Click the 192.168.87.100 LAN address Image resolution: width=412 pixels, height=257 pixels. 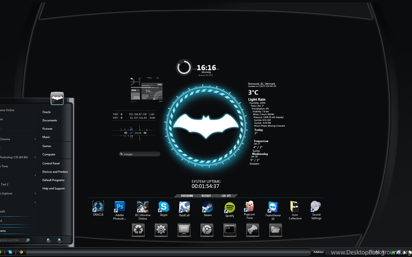coord(138,114)
